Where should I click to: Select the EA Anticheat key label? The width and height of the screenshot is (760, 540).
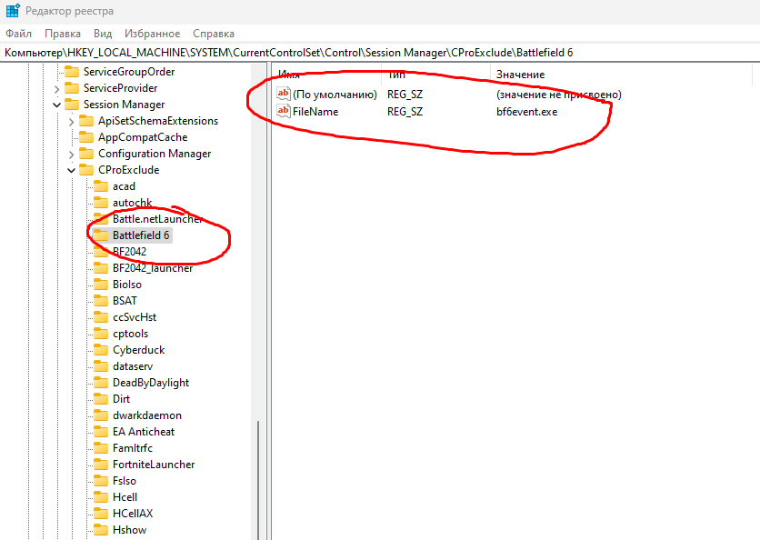tap(144, 432)
